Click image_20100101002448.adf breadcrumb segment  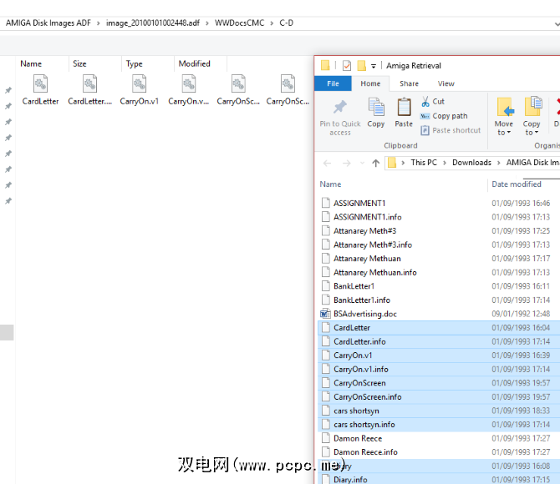tap(153, 23)
